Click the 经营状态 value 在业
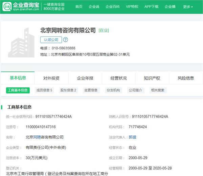 pyautogui.click(x=132, y=148)
